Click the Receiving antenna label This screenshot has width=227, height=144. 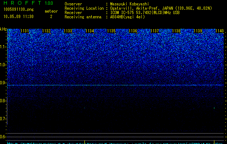pos(83,17)
